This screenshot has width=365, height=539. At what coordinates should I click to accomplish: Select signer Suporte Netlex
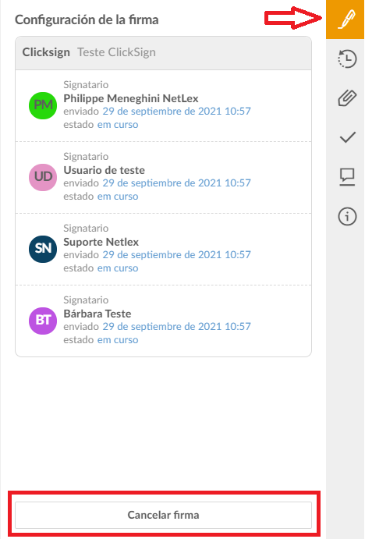[101, 242]
